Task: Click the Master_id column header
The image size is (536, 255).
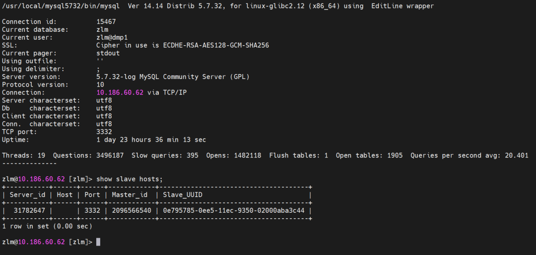Action: (x=130, y=195)
